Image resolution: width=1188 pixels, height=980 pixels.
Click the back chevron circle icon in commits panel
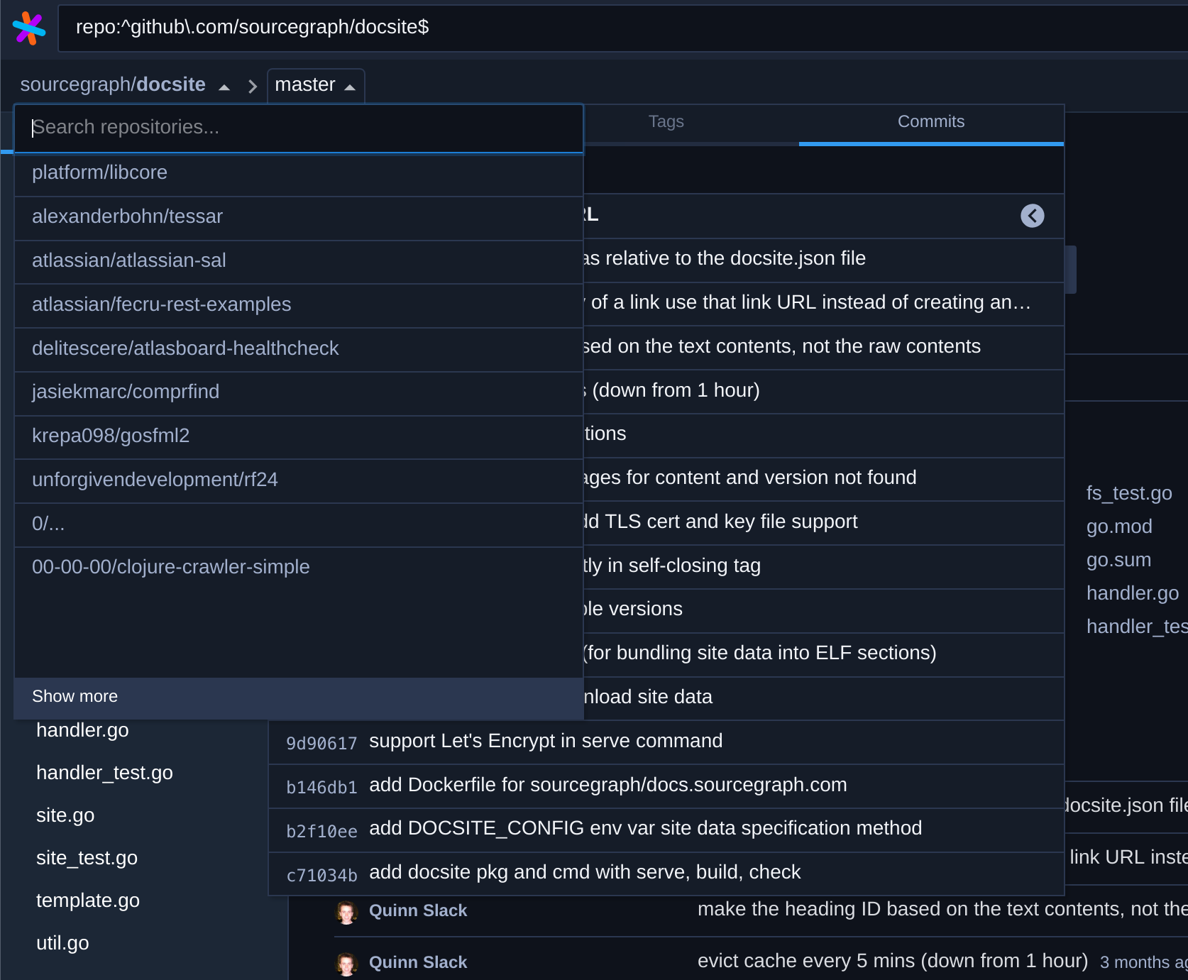pos(1032,216)
